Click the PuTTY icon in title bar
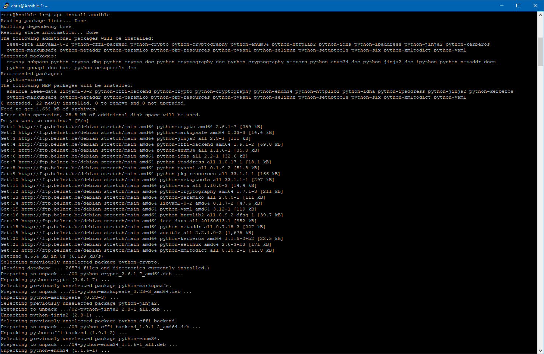 6,6
